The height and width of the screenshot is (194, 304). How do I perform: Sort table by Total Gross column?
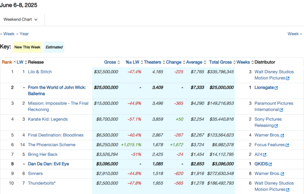[222, 62]
